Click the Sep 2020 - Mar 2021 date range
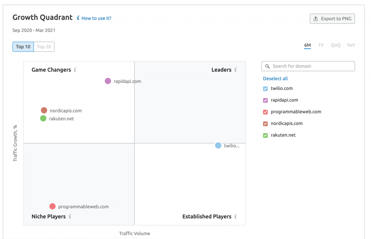 [34, 30]
